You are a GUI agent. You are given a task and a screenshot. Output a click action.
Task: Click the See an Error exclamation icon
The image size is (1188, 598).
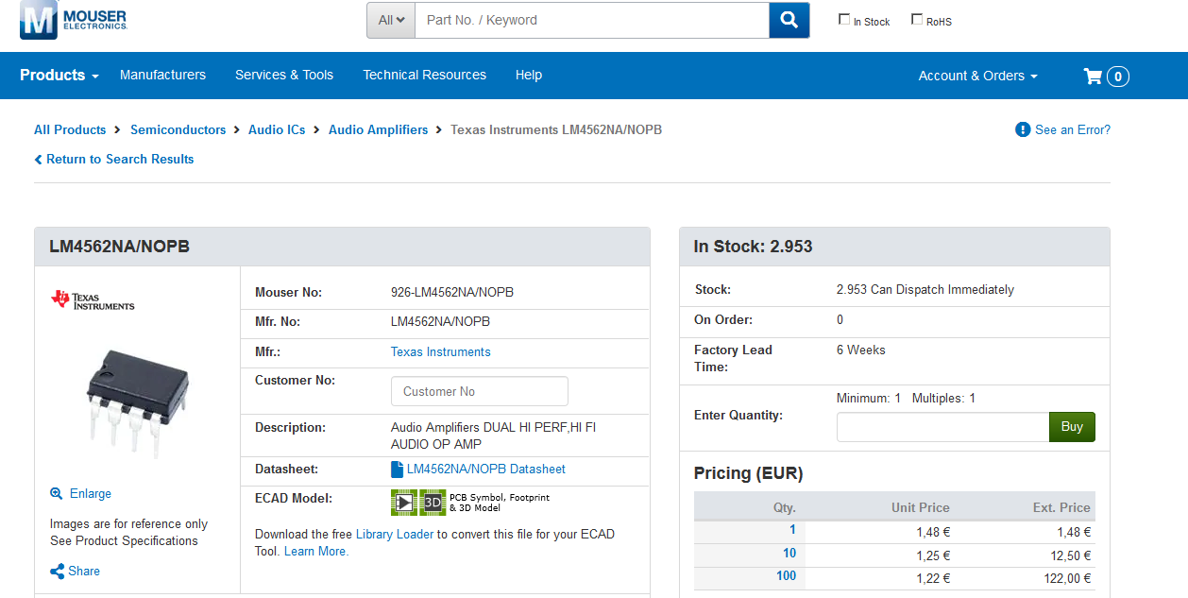1023,129
